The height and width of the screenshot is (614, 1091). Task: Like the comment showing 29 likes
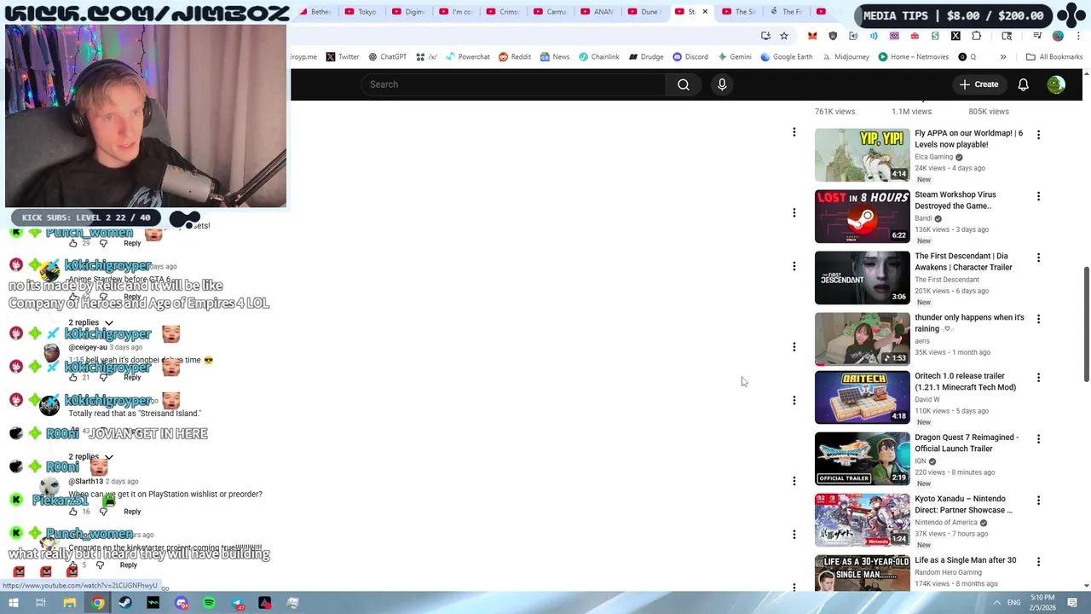click(72, 243)
